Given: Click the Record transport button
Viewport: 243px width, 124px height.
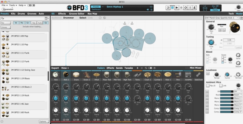Looking at the screenshot, I should (x=181, y=8).
